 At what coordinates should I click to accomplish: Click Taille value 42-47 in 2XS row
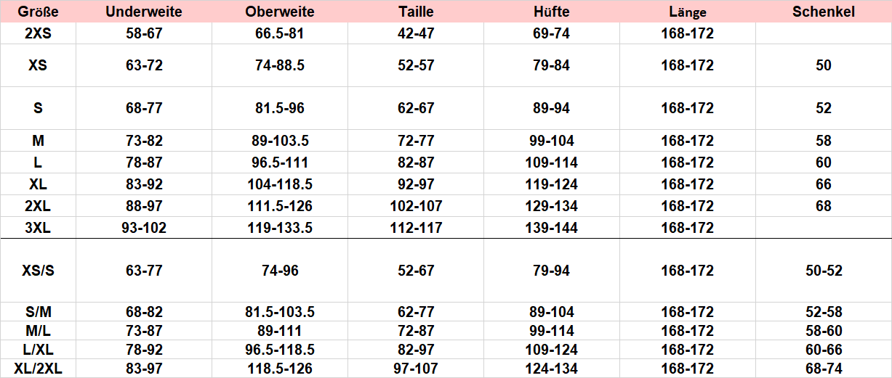pos(416,33)
